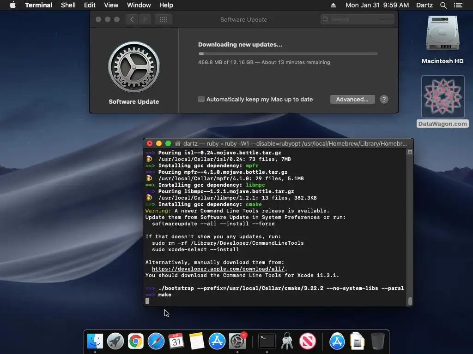Click the Terminal vertical scrollbar thumb
Screen dimensions: 473x354
tap(410, 301)
